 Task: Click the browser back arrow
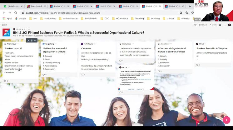click(4, 13)
